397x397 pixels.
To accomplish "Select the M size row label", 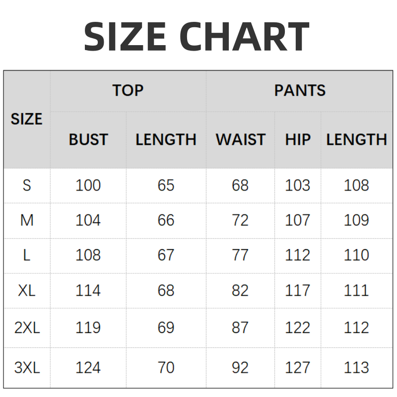I will pos(27,220).
